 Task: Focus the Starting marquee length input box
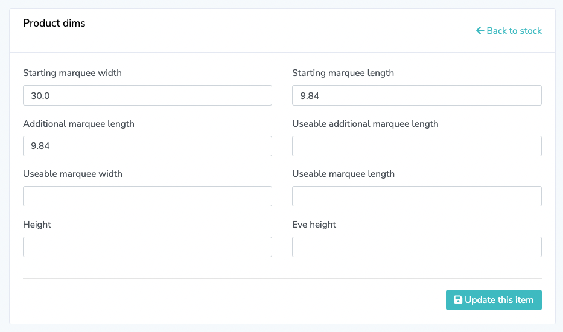click(x=417, y=95)
